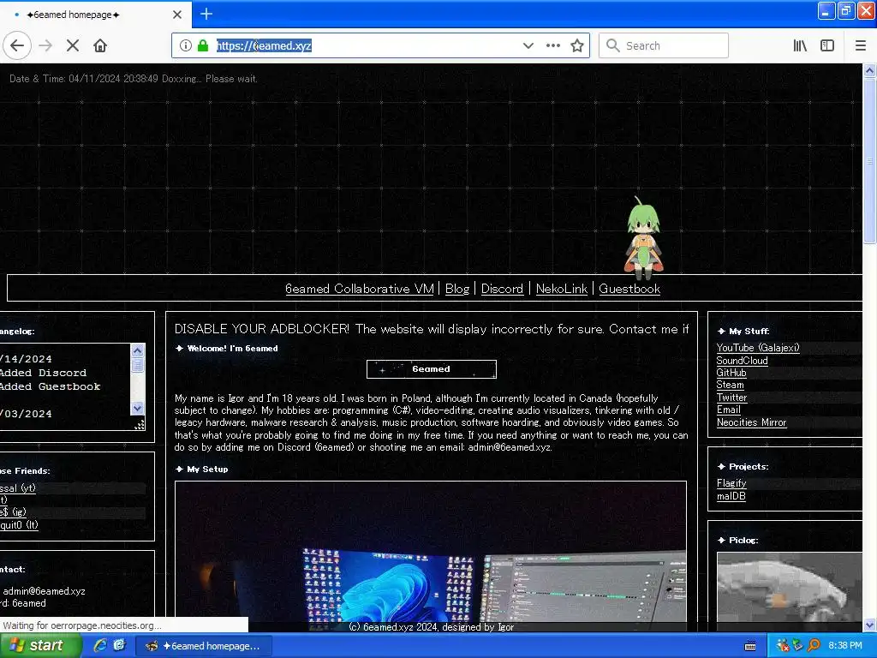877x658 pixels.
Task: Select the URL in the address bar
Action: [264, 45]
